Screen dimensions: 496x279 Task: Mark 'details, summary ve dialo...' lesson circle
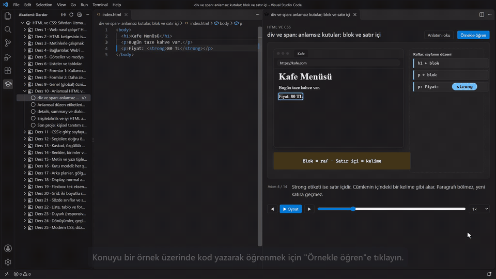click(x=33, y=112)
